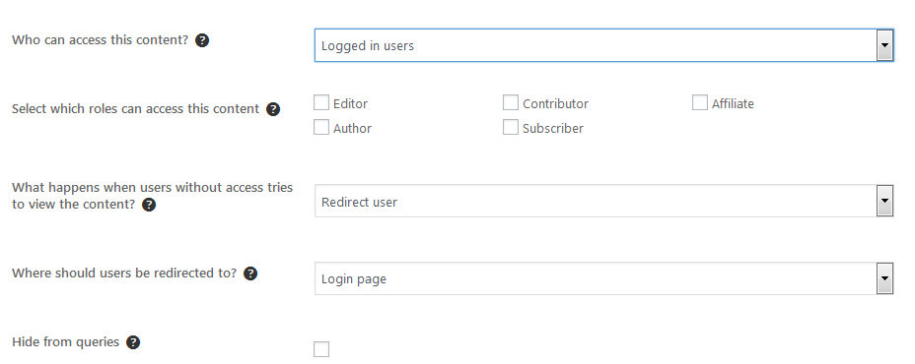Open help icon beside 'Who can access this content?'

coord(202,40)
